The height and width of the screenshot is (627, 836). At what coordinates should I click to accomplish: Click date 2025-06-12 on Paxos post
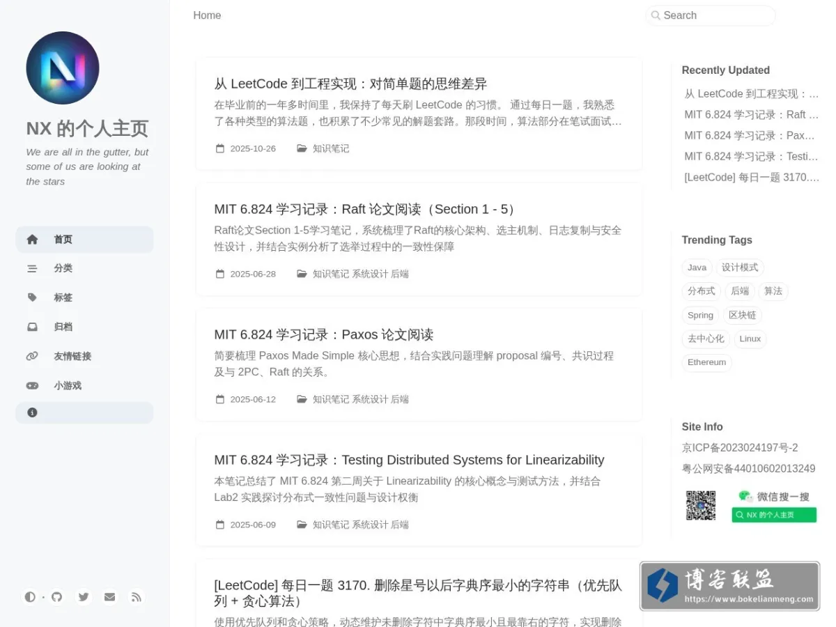pos(253,399)
